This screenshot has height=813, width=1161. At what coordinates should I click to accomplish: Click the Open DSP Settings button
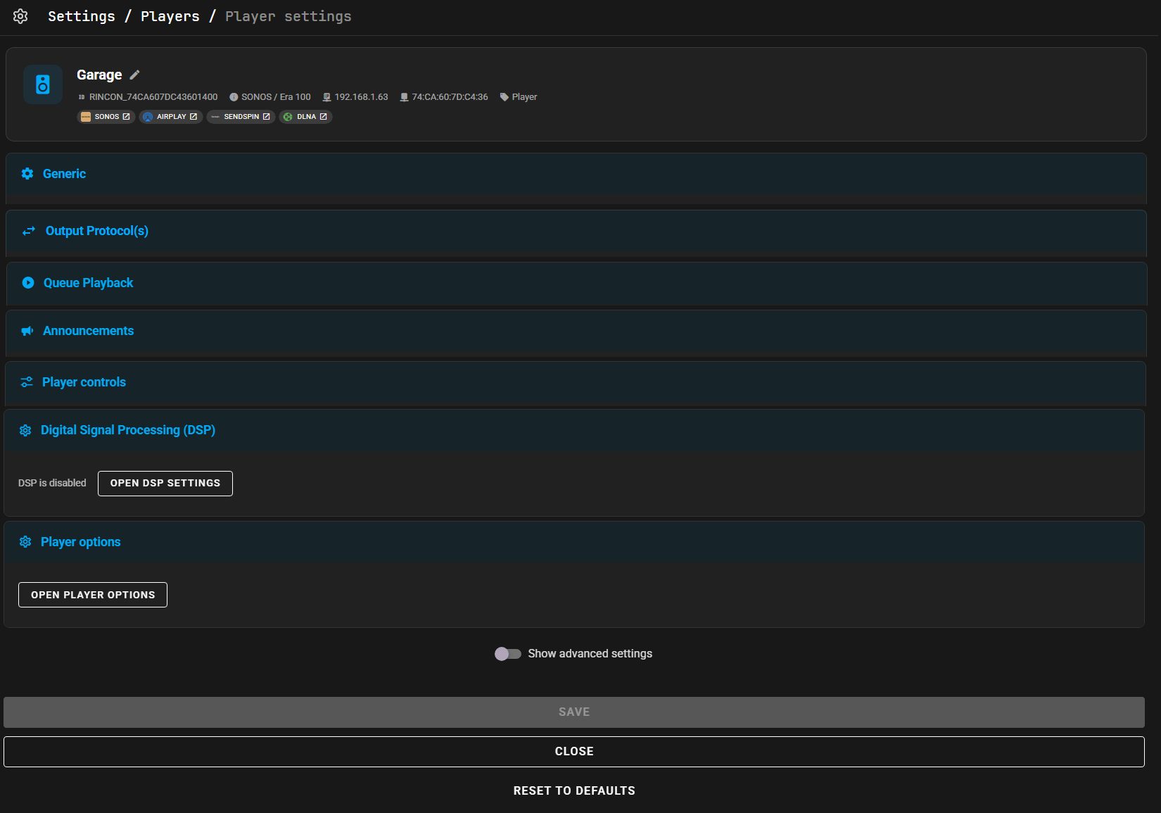click(165, 484)
